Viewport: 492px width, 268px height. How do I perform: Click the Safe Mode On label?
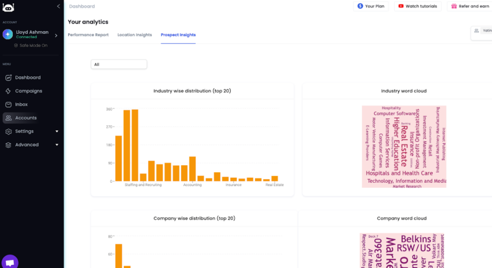point(33,46)
